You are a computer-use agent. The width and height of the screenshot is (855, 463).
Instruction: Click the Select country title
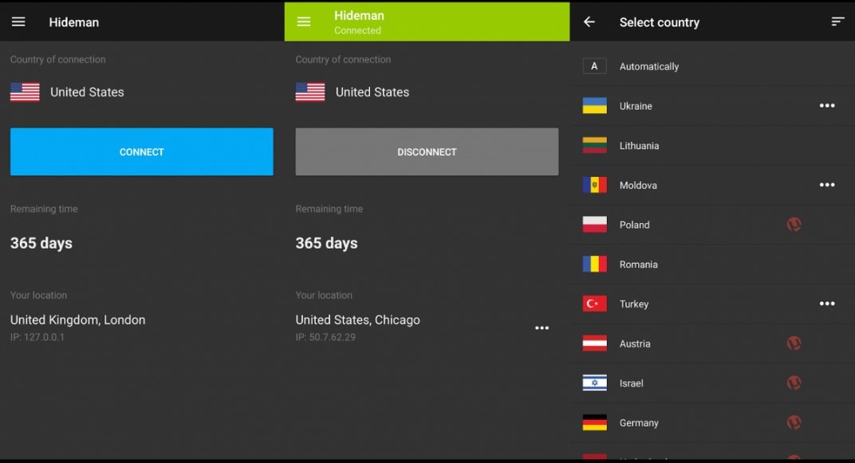pos(660,22)
